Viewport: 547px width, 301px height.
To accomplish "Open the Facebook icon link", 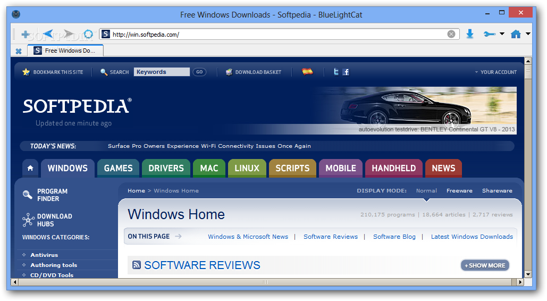I will coord(346,72).
